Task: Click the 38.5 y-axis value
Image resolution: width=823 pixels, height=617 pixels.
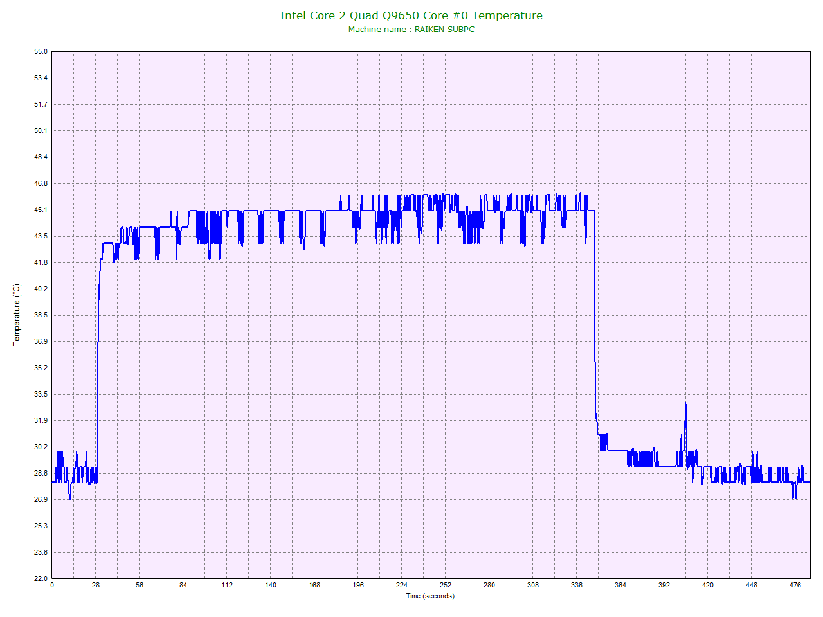Action: click(x=41, y=315)
